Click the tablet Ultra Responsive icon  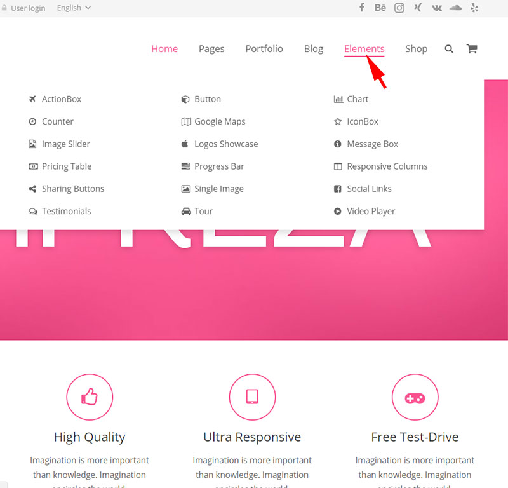tap(252, 397)
